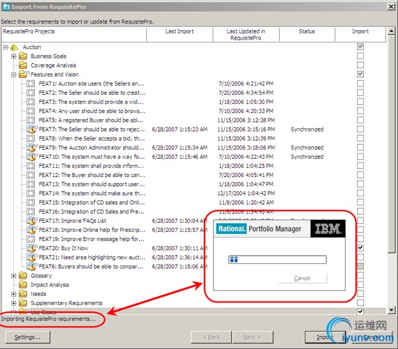Expand the Glossary folder
The width and height of the screenshot is (398, 349).
click(x=14, y=276)
